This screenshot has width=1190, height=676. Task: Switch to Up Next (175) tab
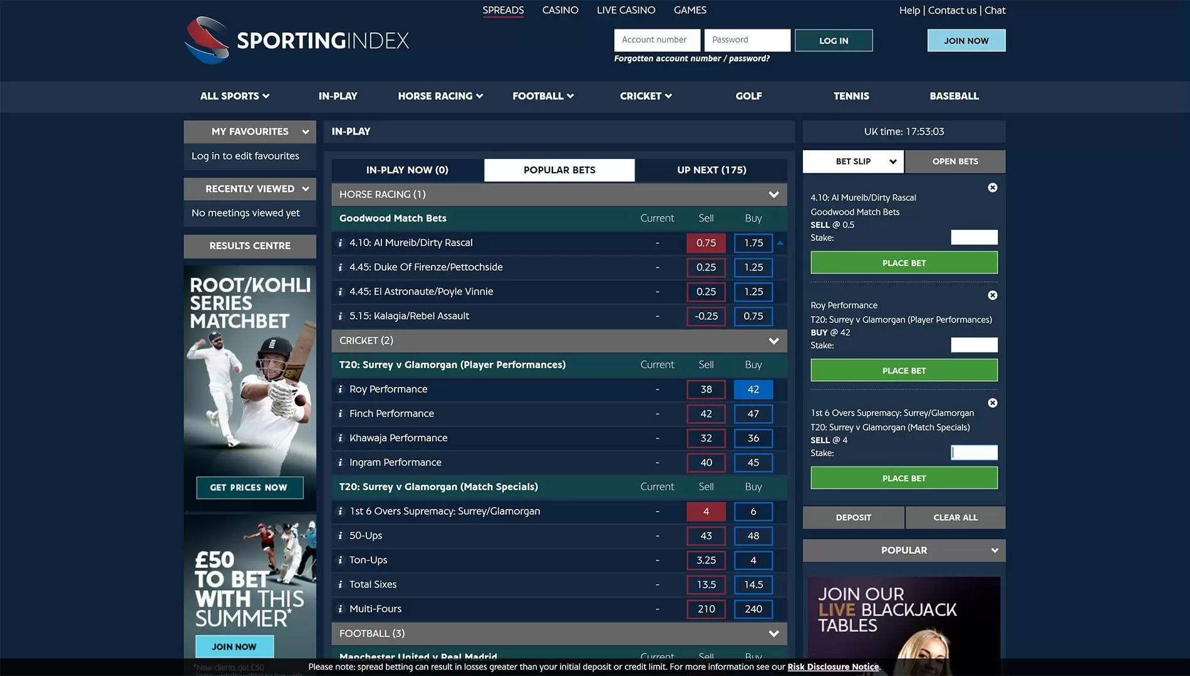coord(711,170)
